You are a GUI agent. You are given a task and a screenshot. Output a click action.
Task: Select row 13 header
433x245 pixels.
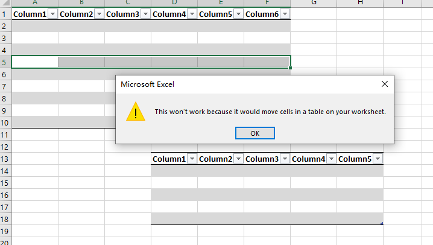tap(5, 159)
